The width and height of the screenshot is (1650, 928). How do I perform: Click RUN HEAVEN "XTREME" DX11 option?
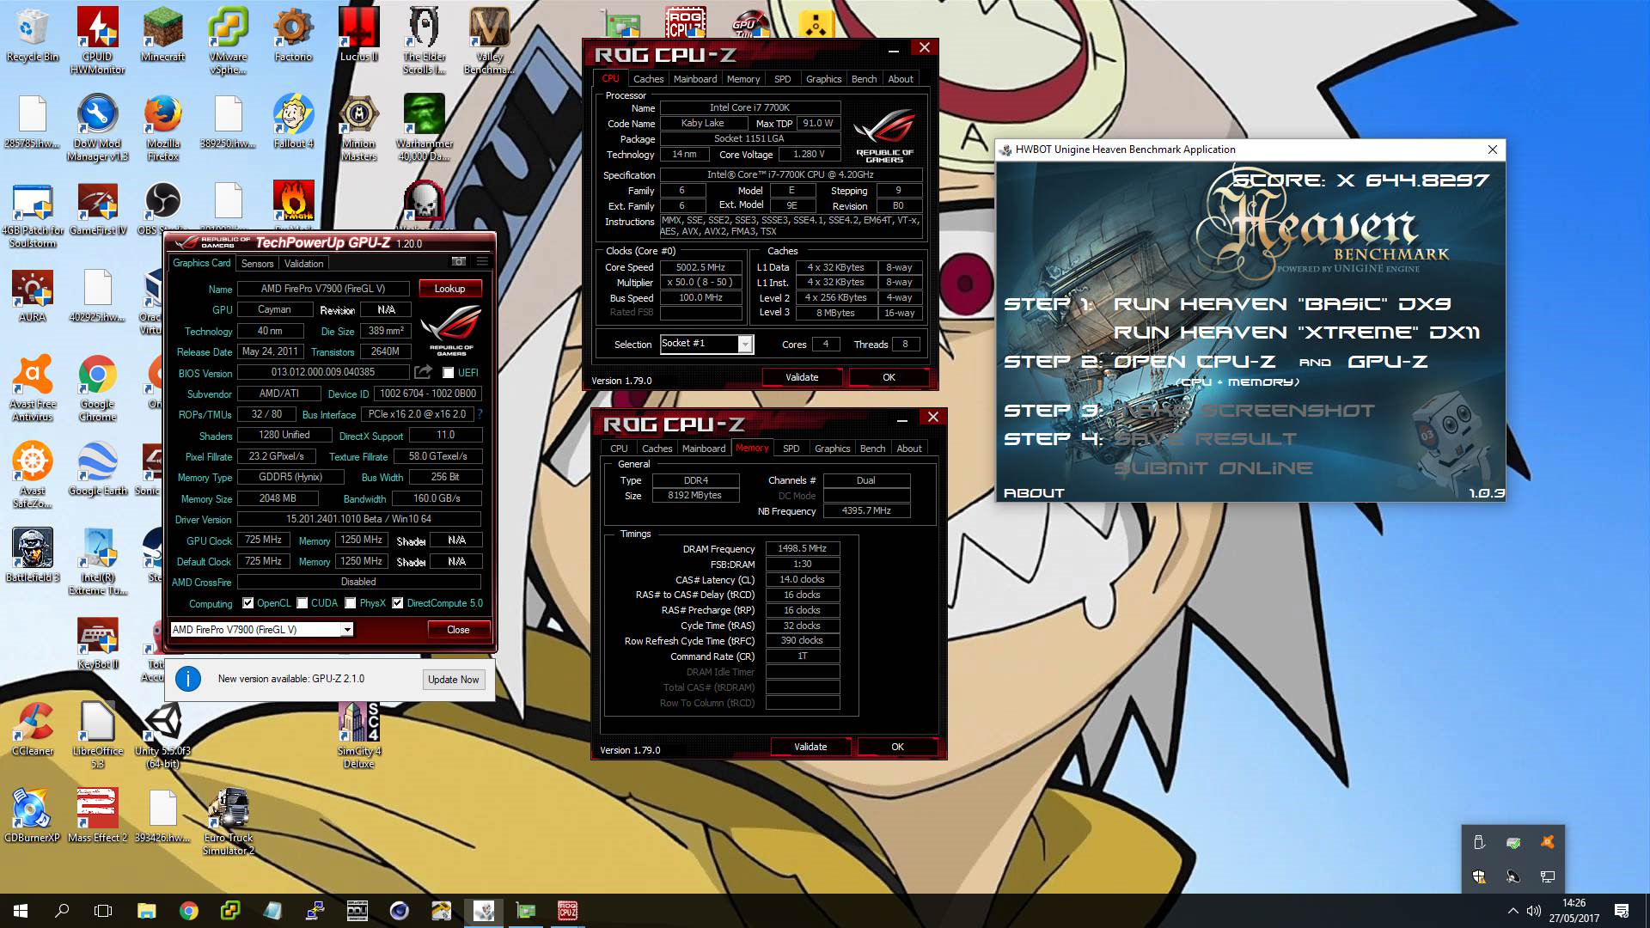point(1297,333)
